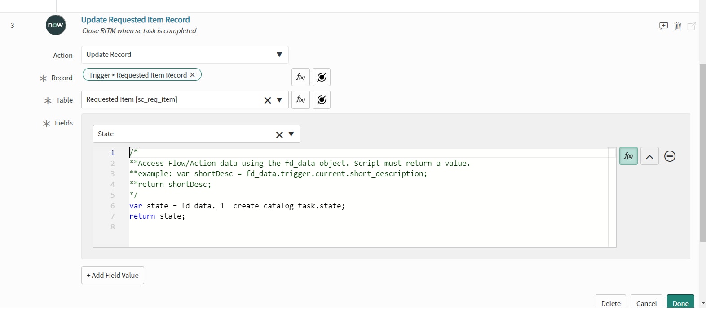Click the ServiceNow now logo icon
Image resolution: width=706 pixels, height=315 pixels.
click(56, 25)
